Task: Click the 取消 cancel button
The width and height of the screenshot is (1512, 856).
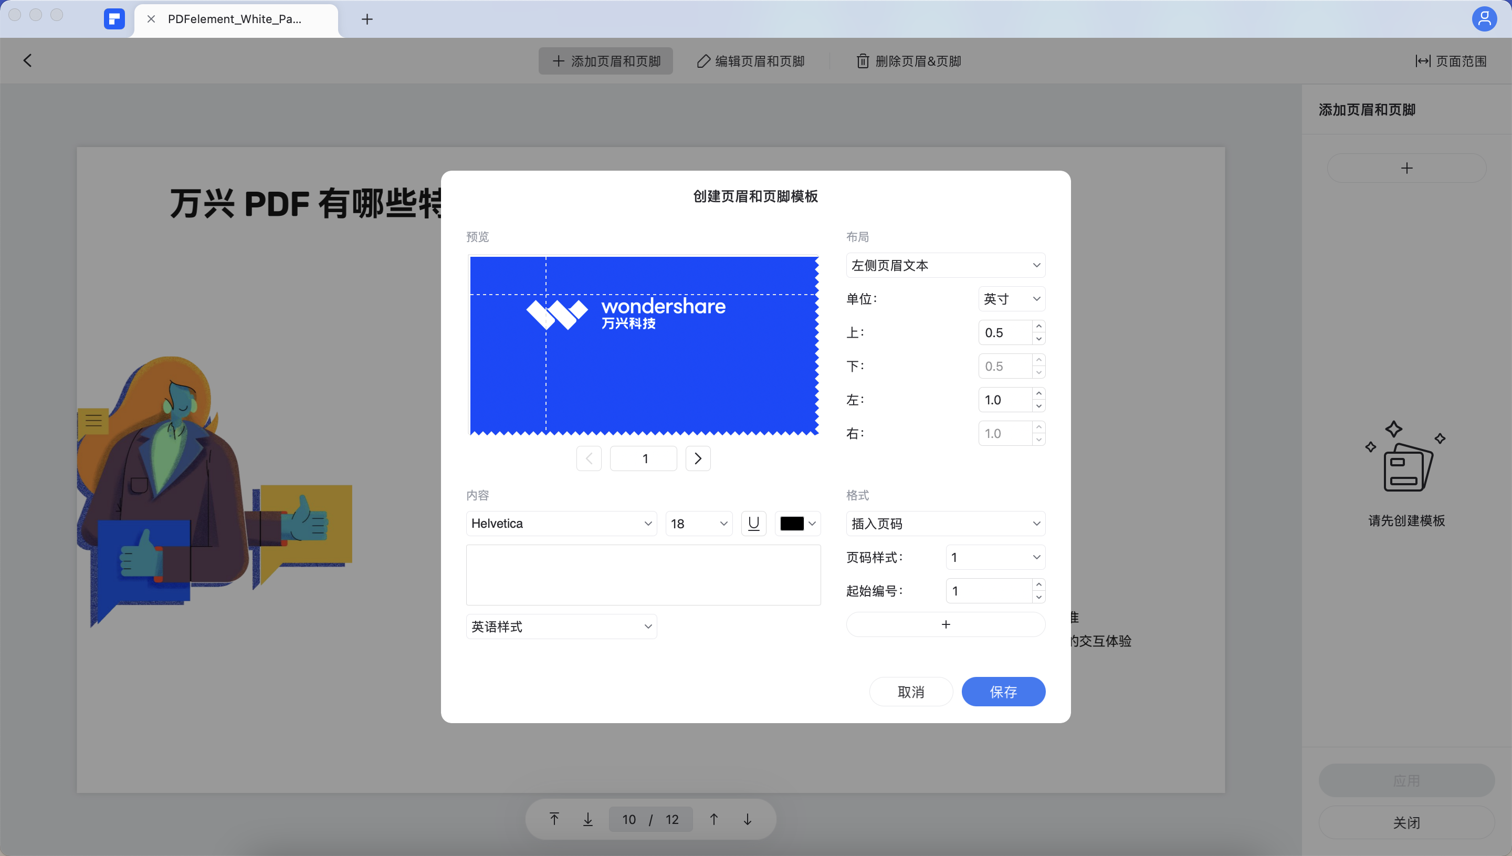Action: pyautogui.click(x=912, y=692)
